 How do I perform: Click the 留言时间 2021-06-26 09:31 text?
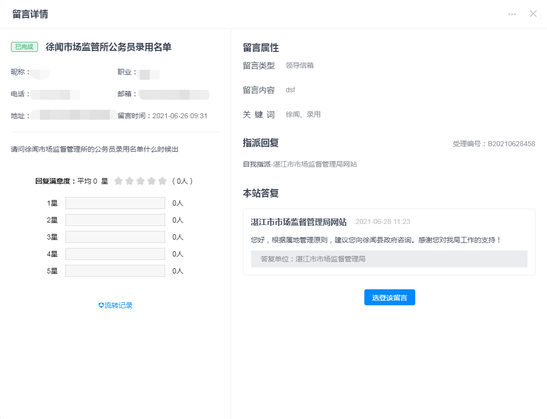click(x=162, y=116)
